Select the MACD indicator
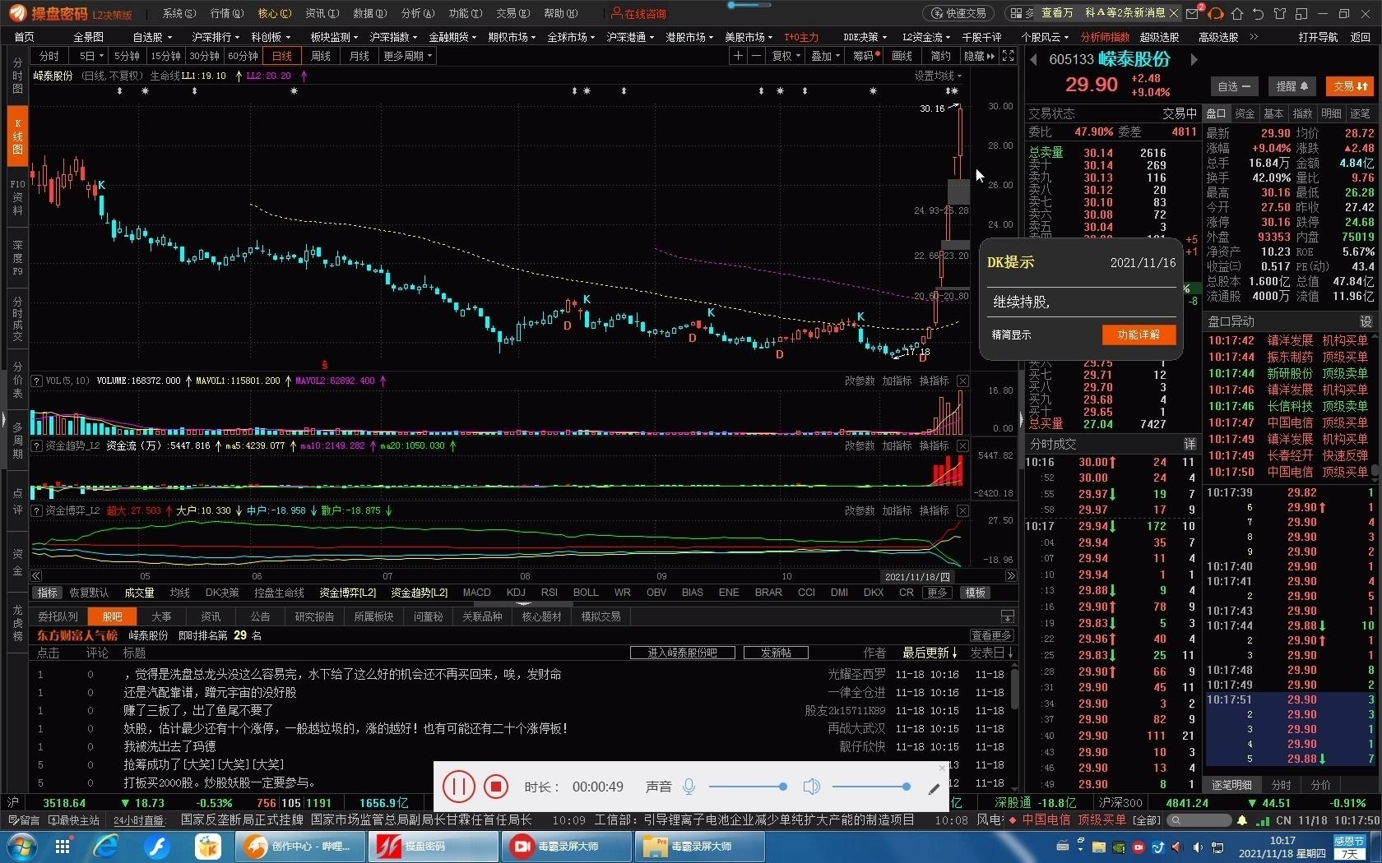1382x863 pixels. 476,593
